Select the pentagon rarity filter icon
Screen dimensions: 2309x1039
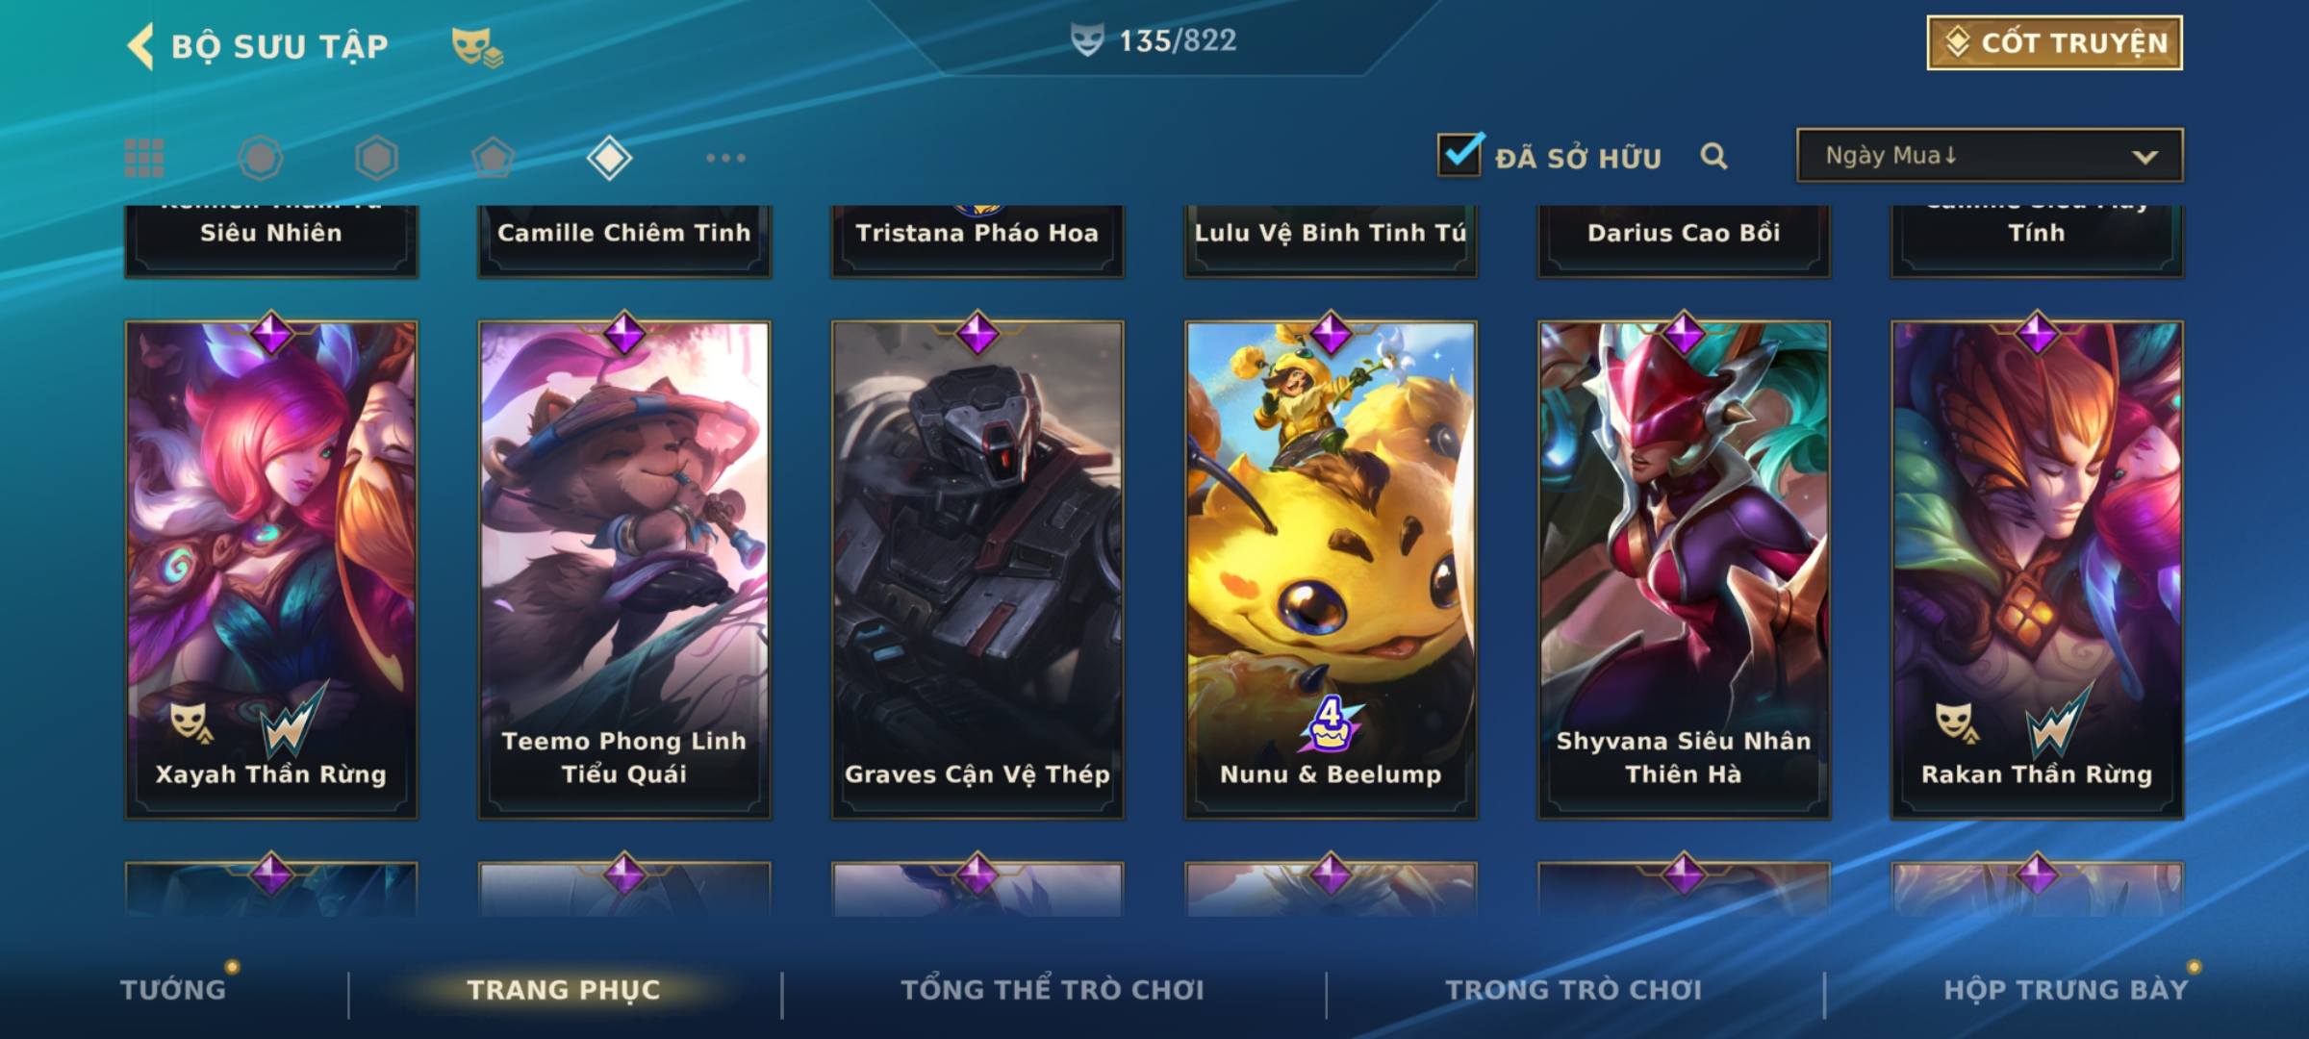493,158
